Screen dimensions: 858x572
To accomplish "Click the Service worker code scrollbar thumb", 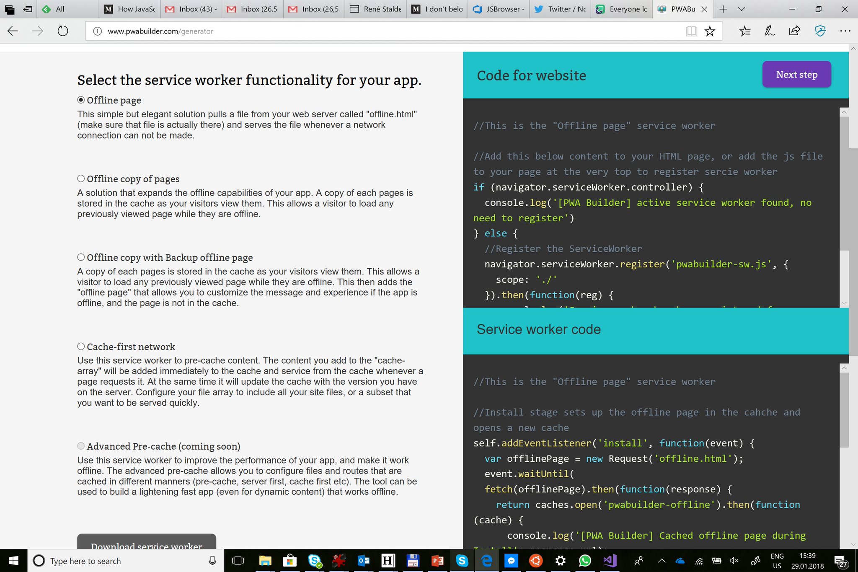I will tap(844, 410).
